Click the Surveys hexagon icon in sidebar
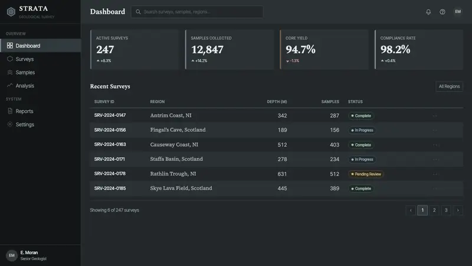The height and width of the screenshot is (266, 472). (x=10, y=59)
